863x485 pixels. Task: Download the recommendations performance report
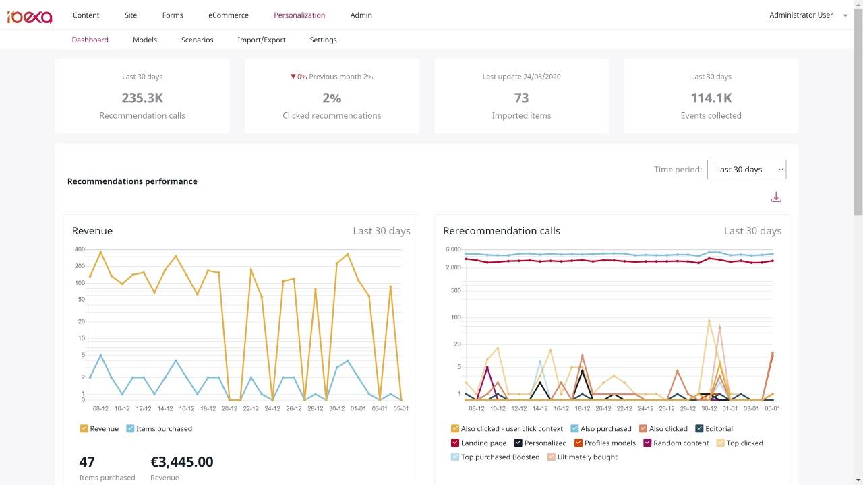(776, 197)
